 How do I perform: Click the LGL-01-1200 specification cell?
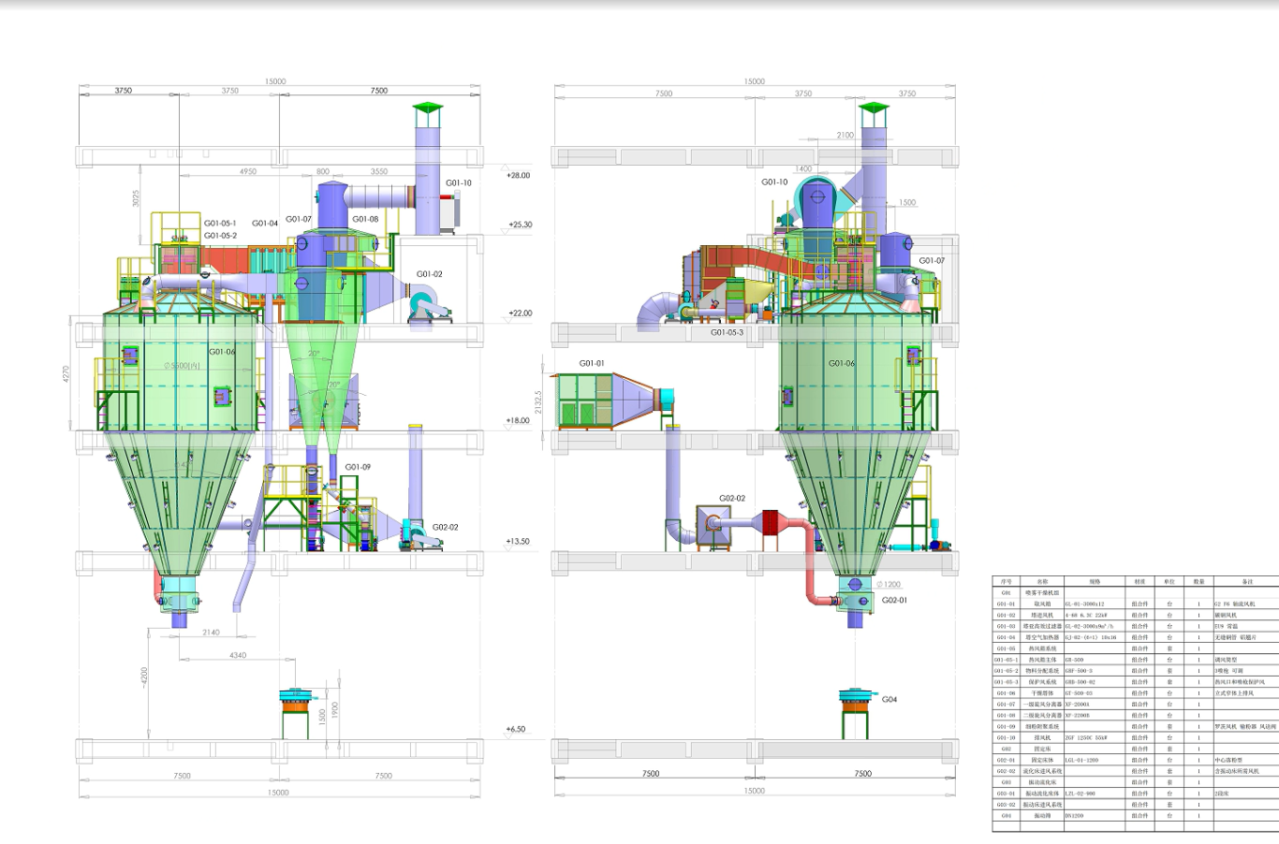click(x=1081, y=760)
